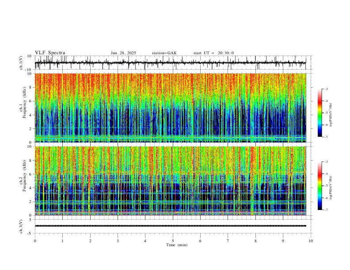Click the time axis tick label '1'

(x=62, y=241)
